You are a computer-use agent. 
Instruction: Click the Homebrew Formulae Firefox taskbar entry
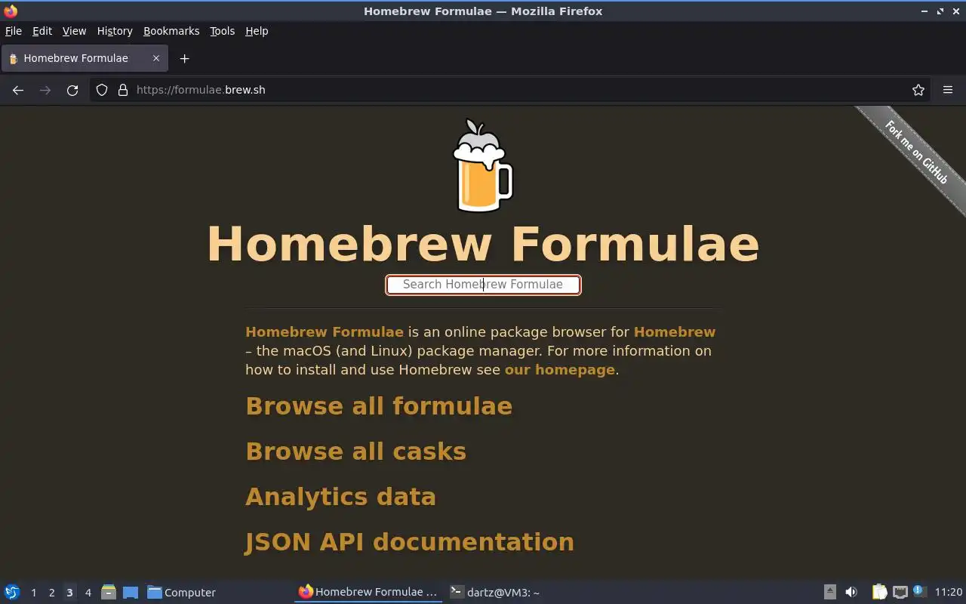368,592
